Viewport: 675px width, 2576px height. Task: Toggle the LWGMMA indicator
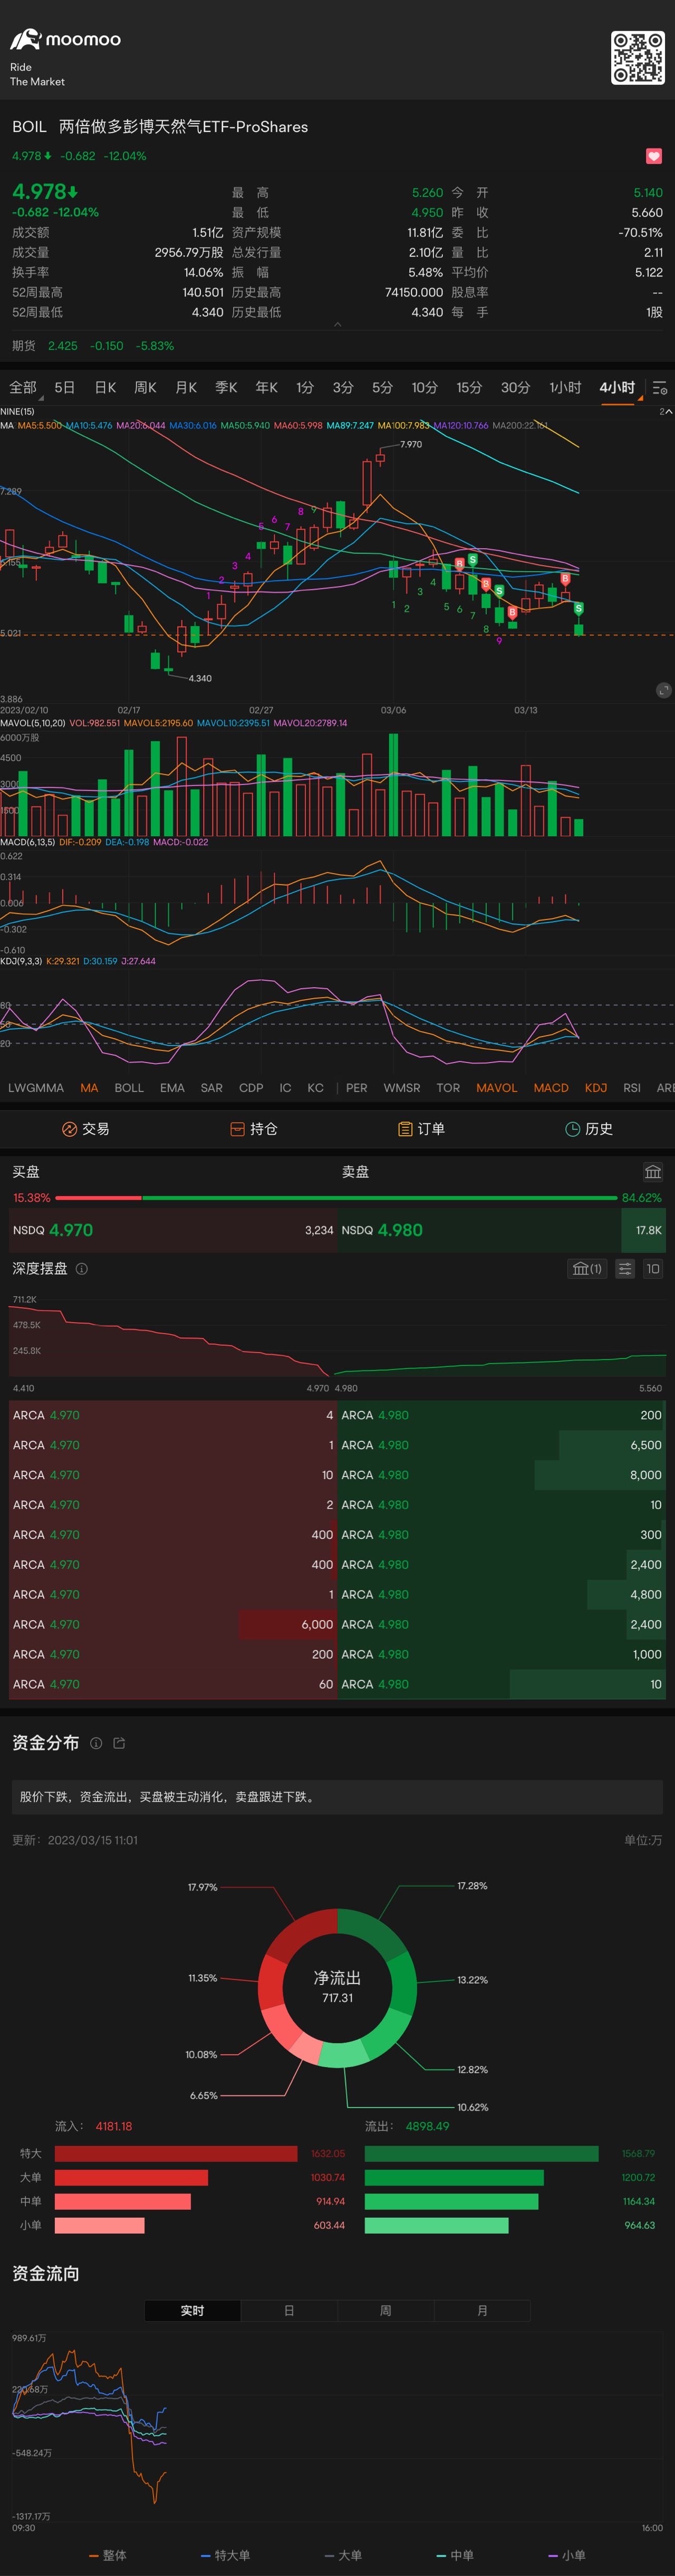[36, 1088]
